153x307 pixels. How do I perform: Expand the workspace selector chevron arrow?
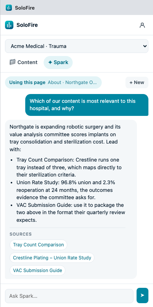(145, 46)
